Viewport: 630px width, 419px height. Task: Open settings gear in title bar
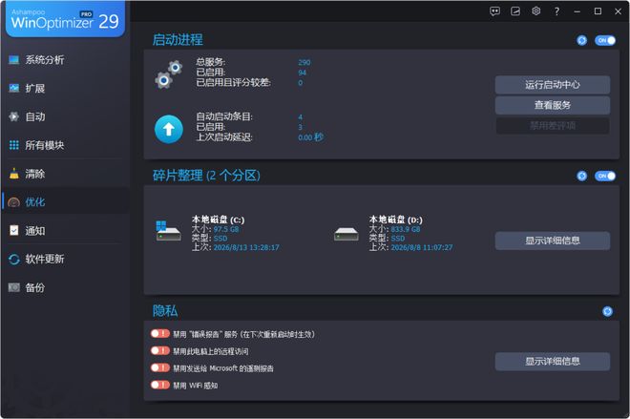click(536, 11)
